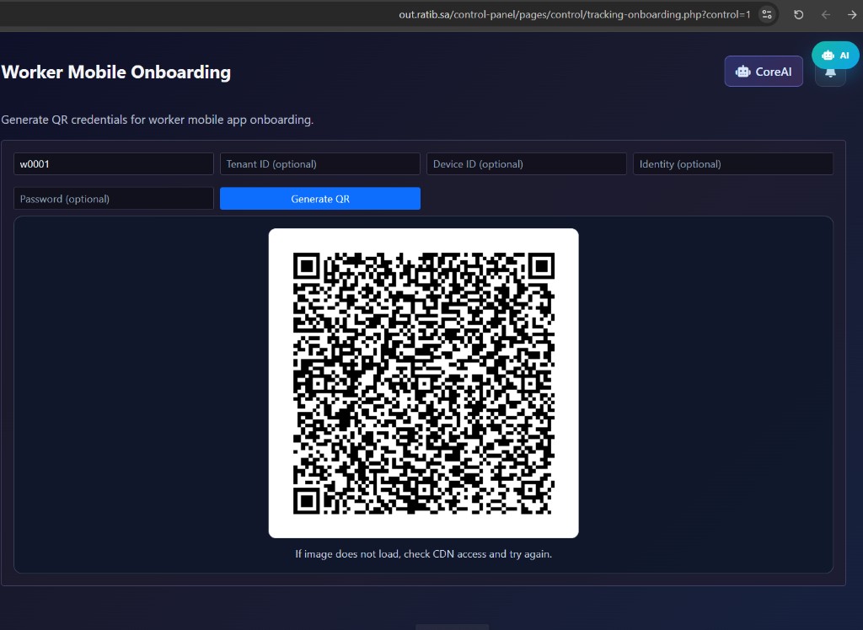The height and width of the screenshot is (630, 863).
Task: Click the Identity (optional) field
Action: tap(732, 164)
